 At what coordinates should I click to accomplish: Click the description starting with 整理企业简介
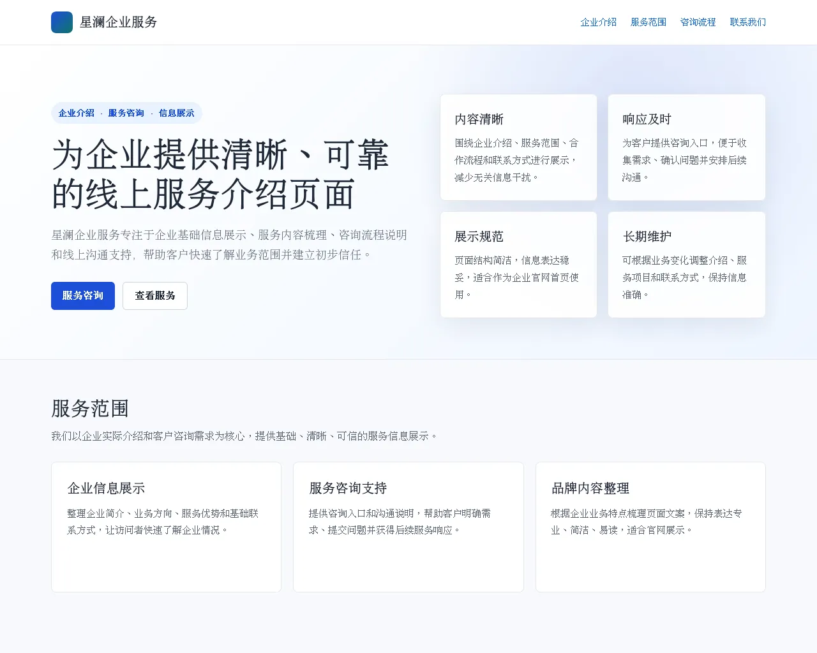[x=163, y=522]
